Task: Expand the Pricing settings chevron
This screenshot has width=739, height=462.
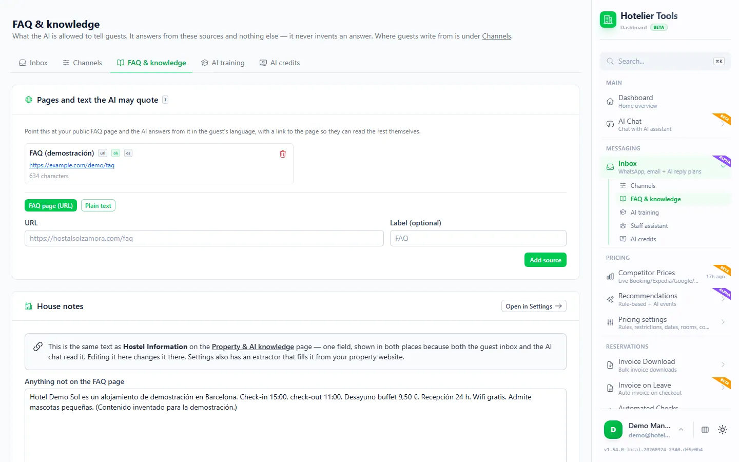Action: point(723,322)
